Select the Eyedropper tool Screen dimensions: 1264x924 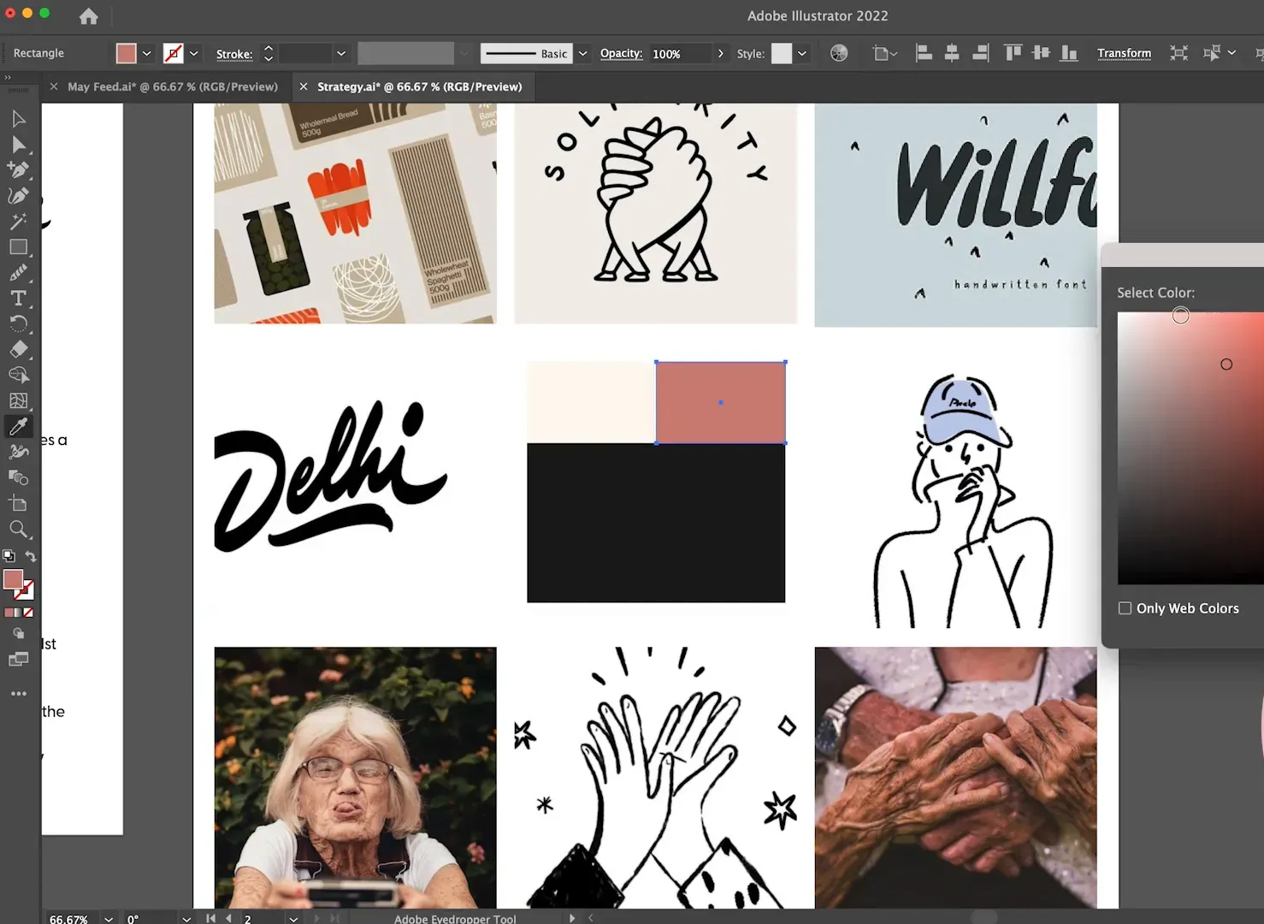click(19, 426)
